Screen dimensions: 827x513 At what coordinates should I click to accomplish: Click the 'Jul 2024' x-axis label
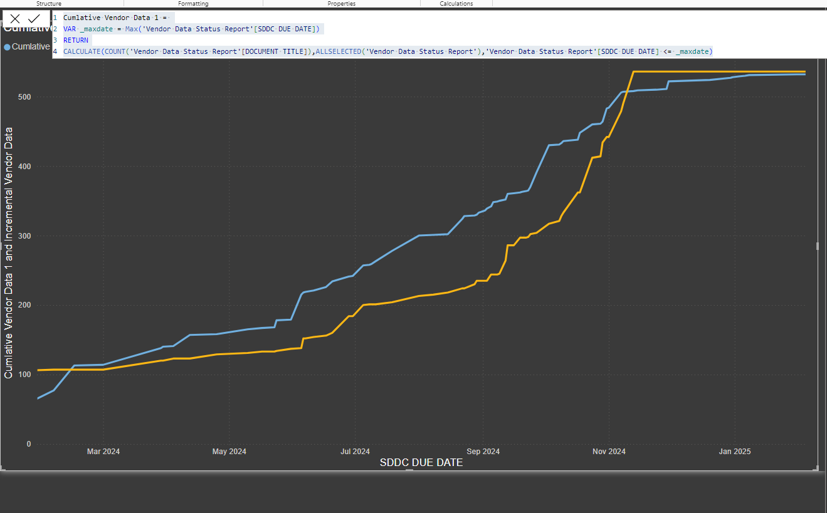355,452
